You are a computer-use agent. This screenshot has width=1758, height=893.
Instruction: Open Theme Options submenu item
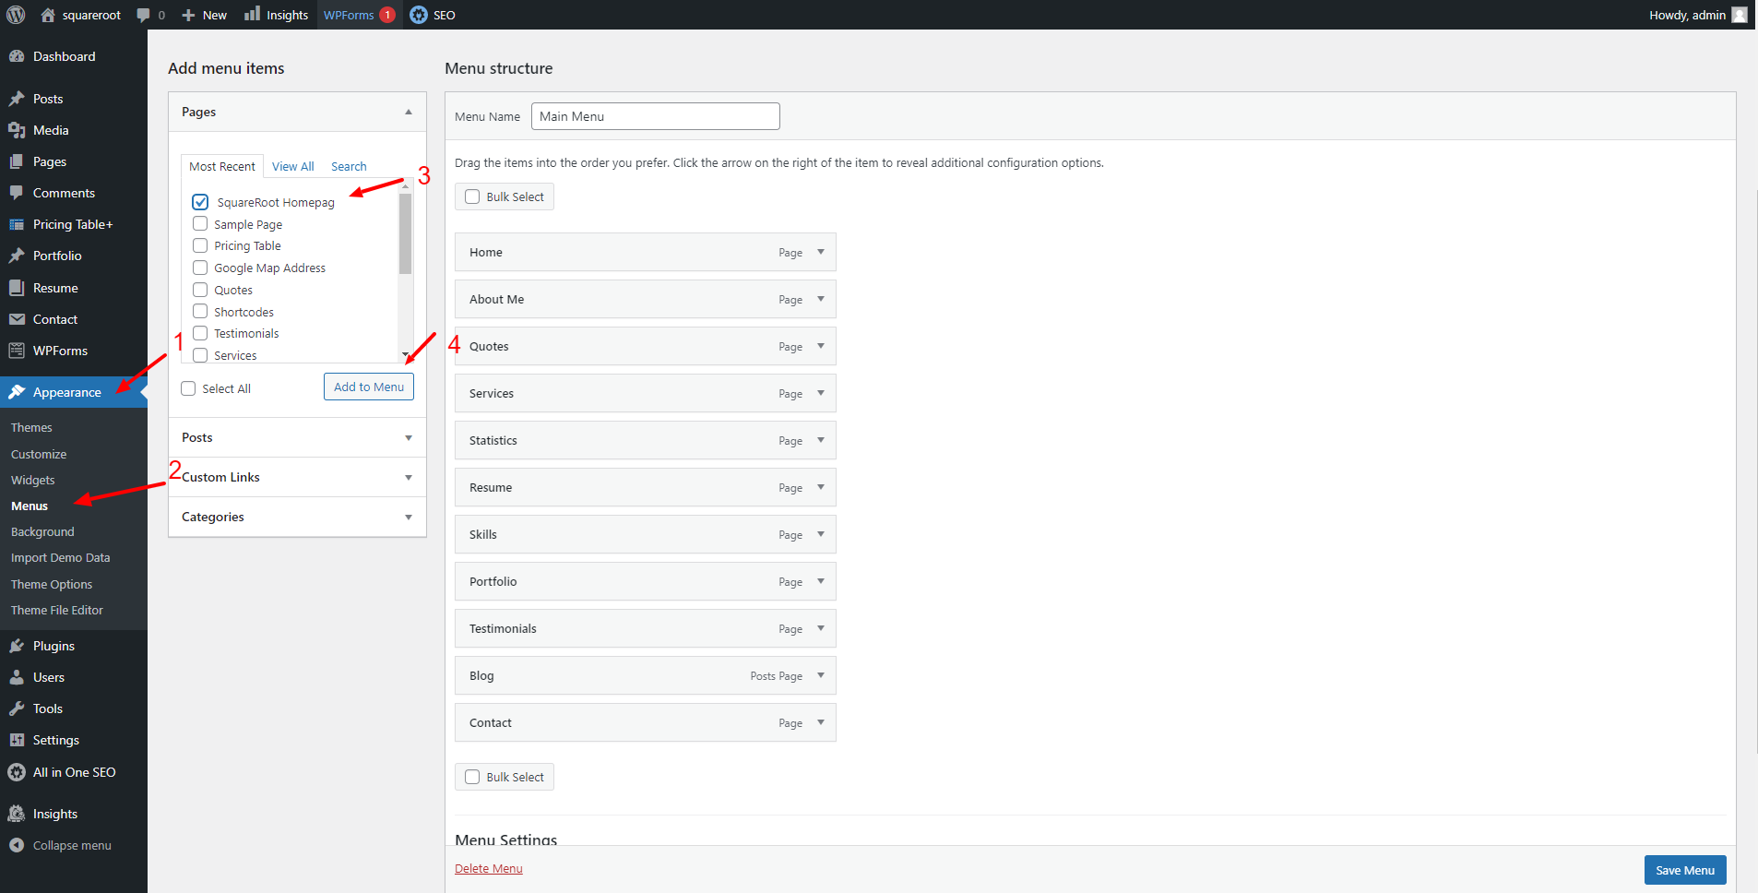pyautogui.click(x=52, y=584)
